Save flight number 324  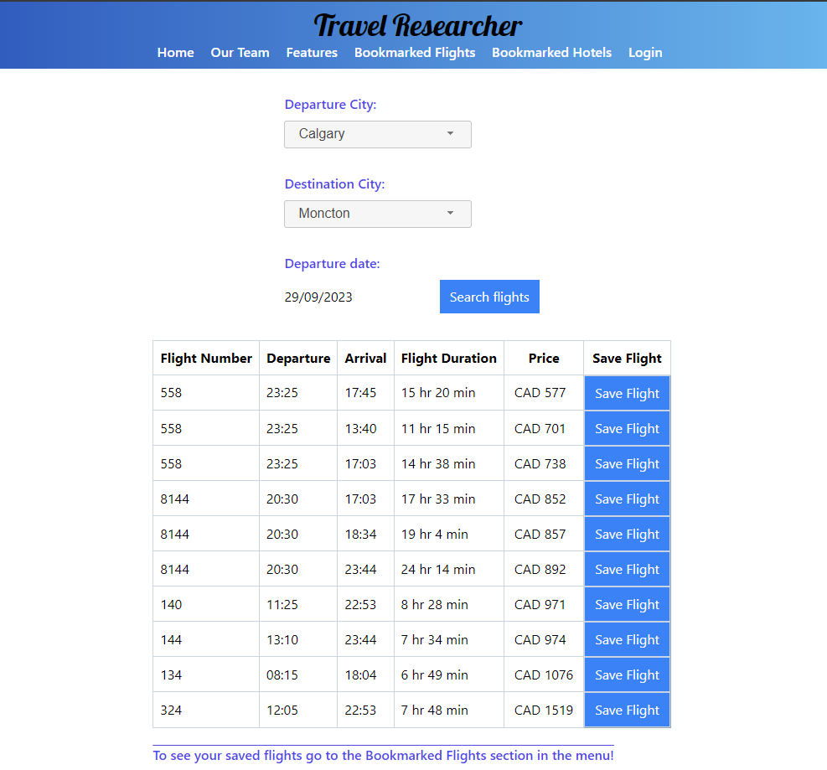tap(627, 711)
